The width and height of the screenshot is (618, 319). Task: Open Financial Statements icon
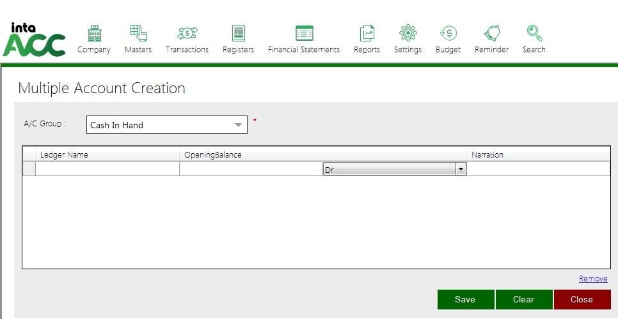coord(304,34)
